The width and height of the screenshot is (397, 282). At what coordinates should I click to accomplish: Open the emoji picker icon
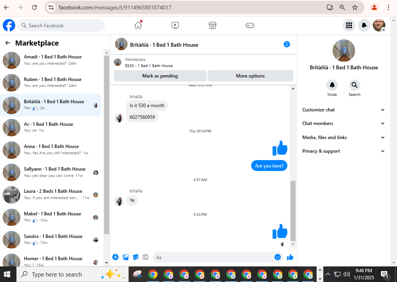[278, 257]
